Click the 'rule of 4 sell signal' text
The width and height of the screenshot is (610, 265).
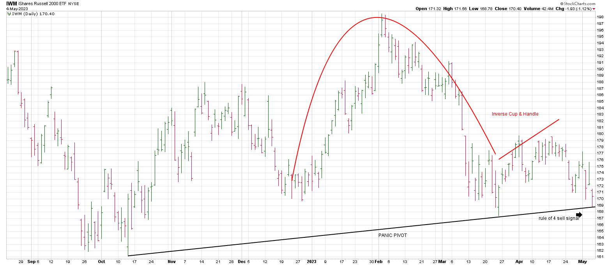click(559, 218)
